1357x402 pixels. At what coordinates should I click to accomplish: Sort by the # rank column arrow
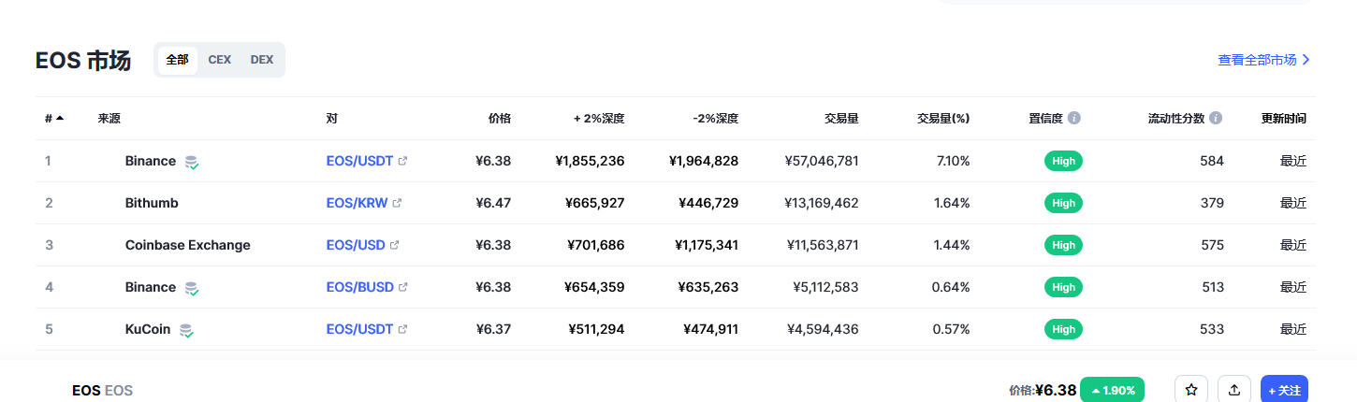point(60,118)
